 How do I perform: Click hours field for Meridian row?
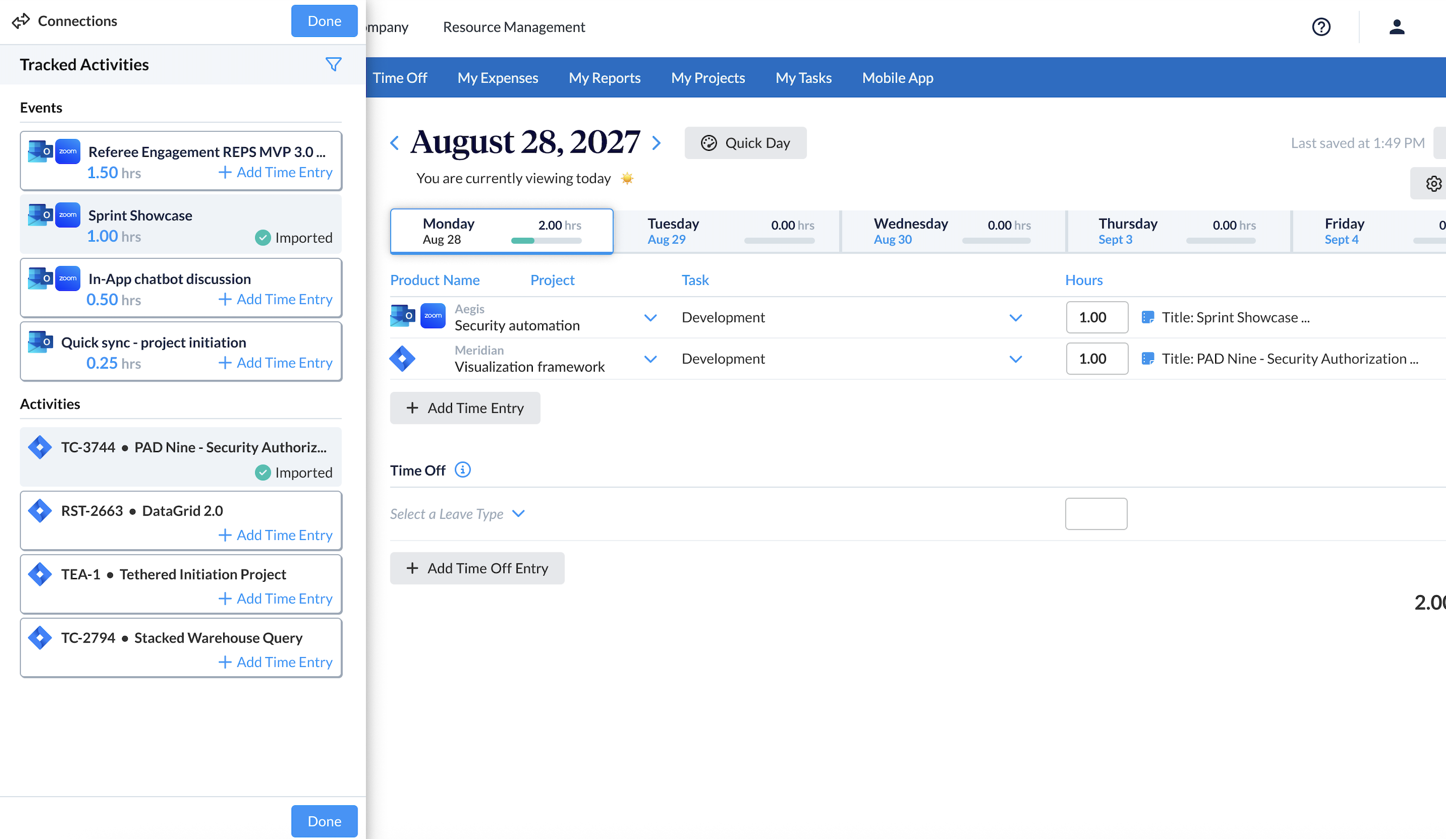tap(1097, 358)
